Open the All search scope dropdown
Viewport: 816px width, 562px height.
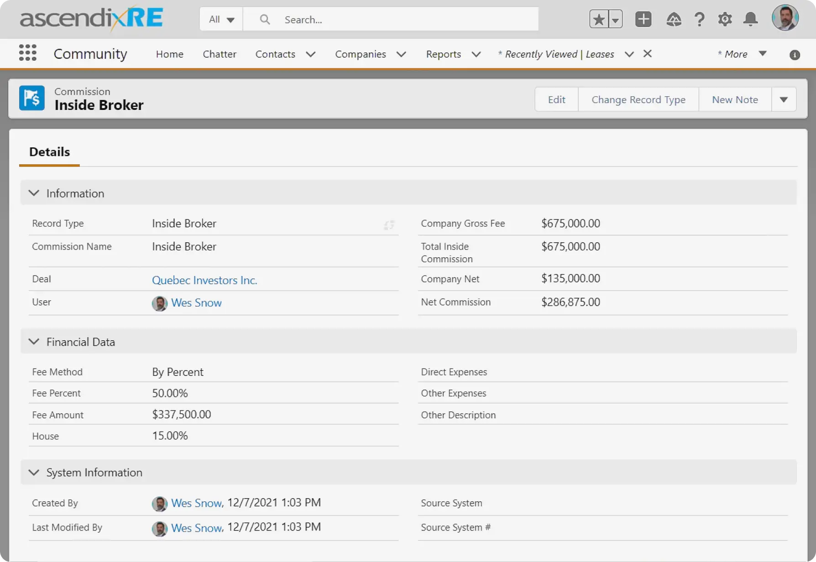click(x=221, y=19)
